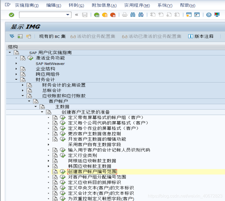Open documentation icon for 定义应收科目的抵押标识
Screen dimensions: 225x201
(x=55, y=183)
